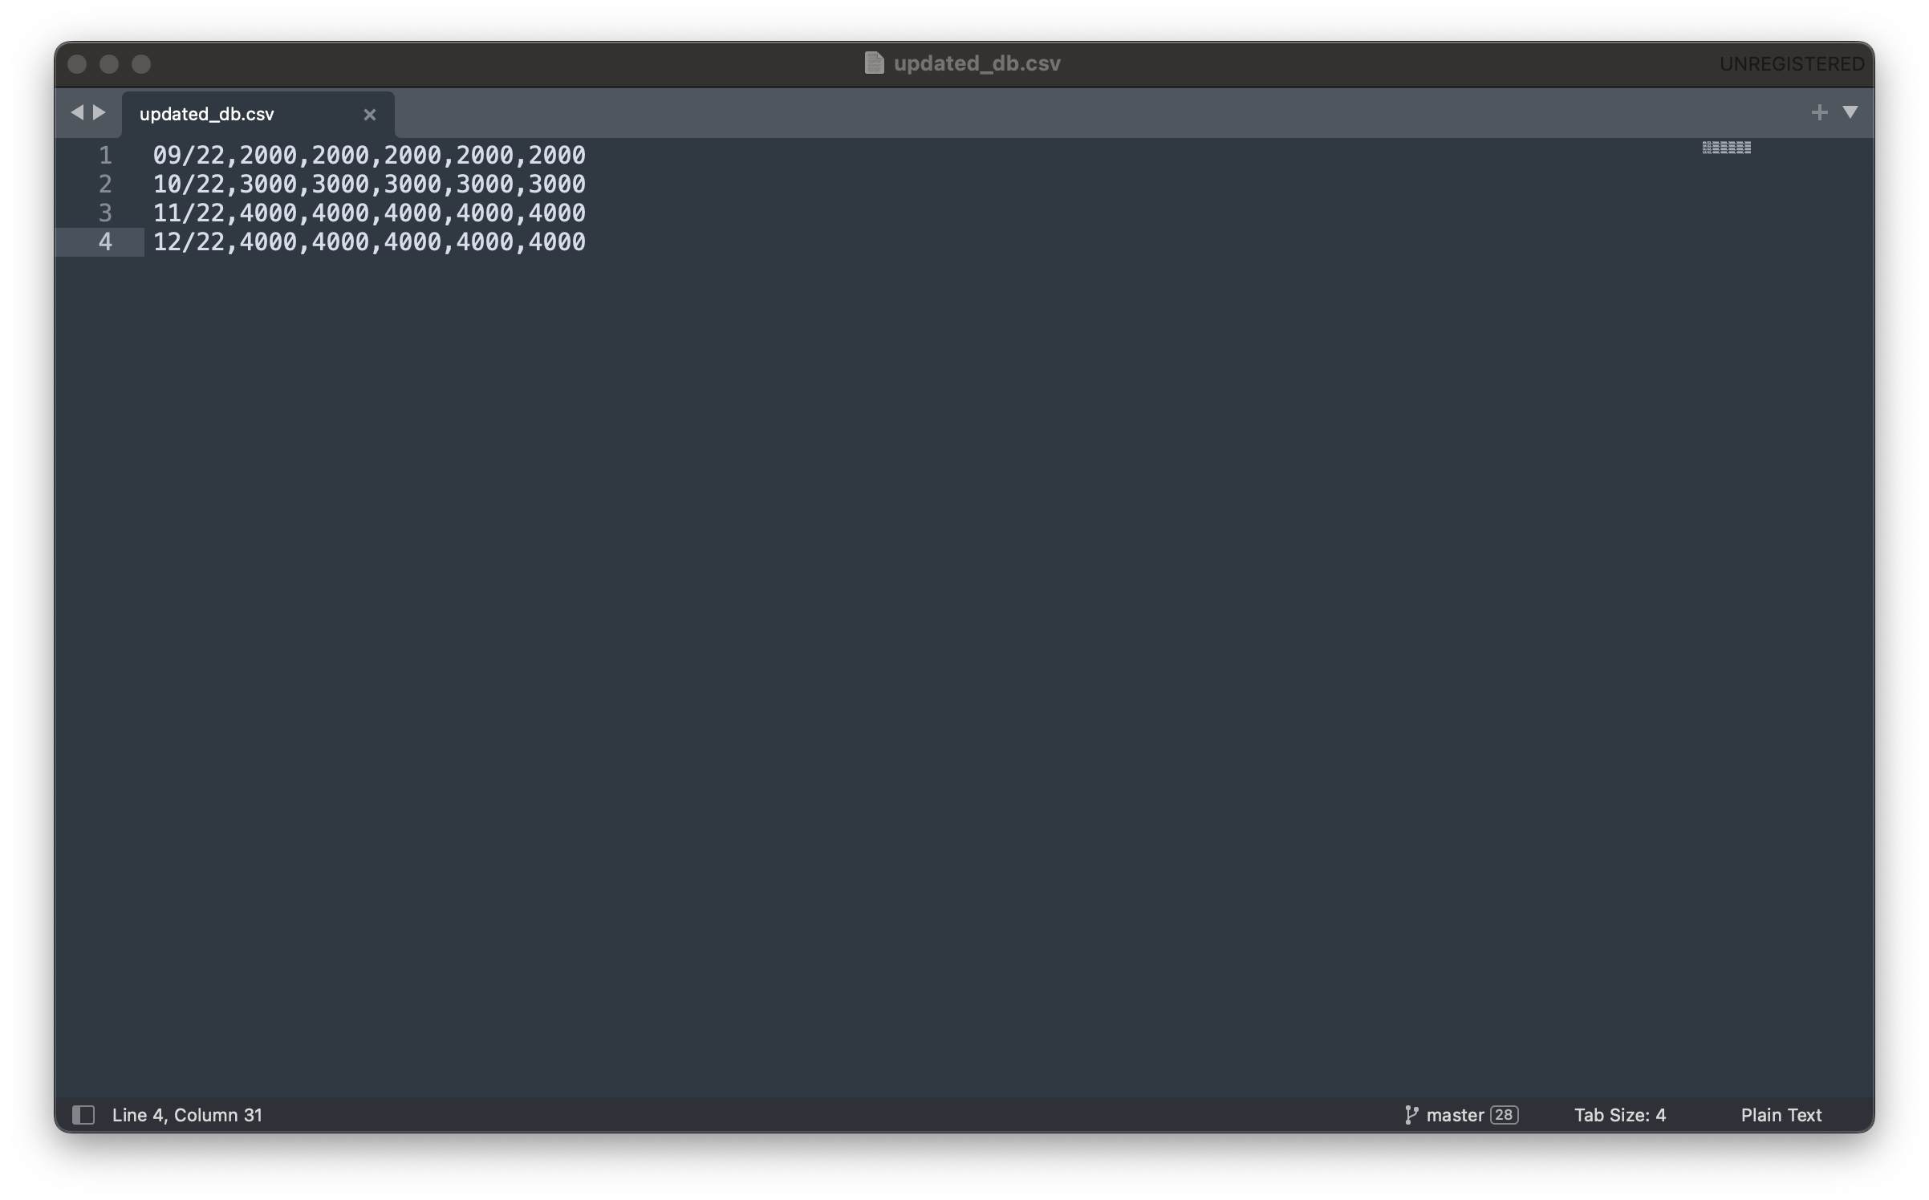Click line number 3 in gutter

point(105,213)
